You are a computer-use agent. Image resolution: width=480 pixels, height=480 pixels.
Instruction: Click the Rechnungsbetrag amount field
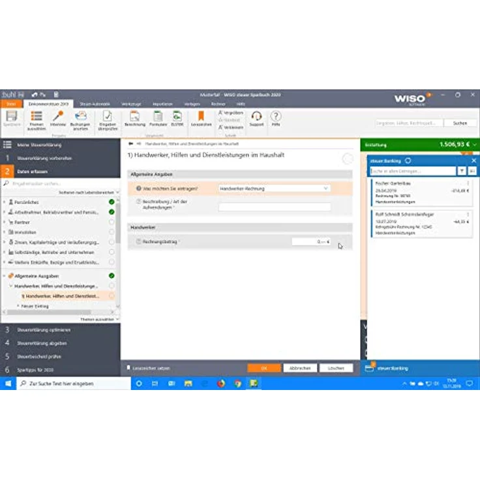click(x=310, y=242)
